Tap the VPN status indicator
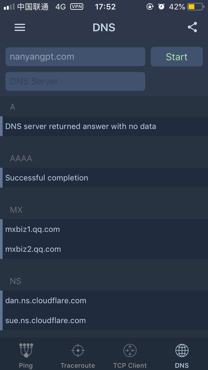The image size is (208, 370). 76,7
